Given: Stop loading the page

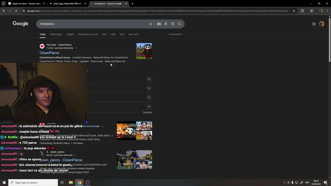Looking at the screenshot, I should click(16, 11).
